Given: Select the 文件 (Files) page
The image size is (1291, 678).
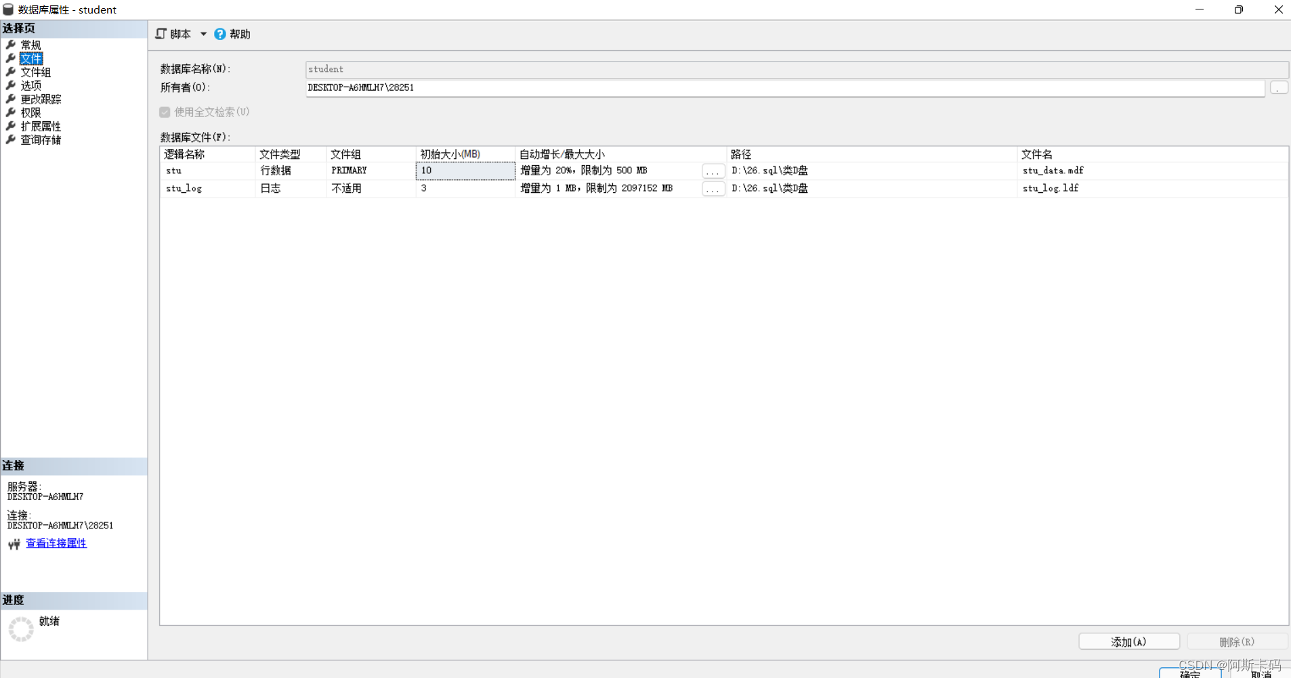Looking at the screenshot, I should click(x=30, y=58).
